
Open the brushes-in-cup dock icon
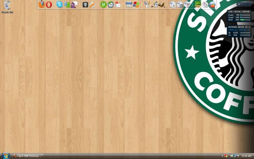147,4
